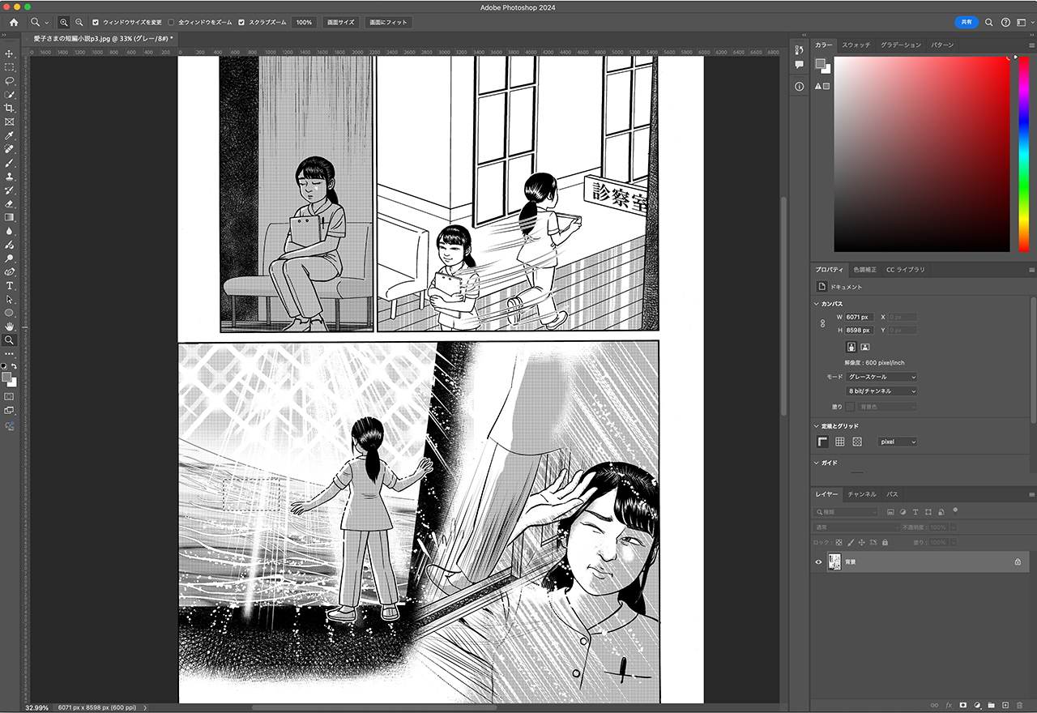Select the Horizontal Type tool

tap(10, 286)
